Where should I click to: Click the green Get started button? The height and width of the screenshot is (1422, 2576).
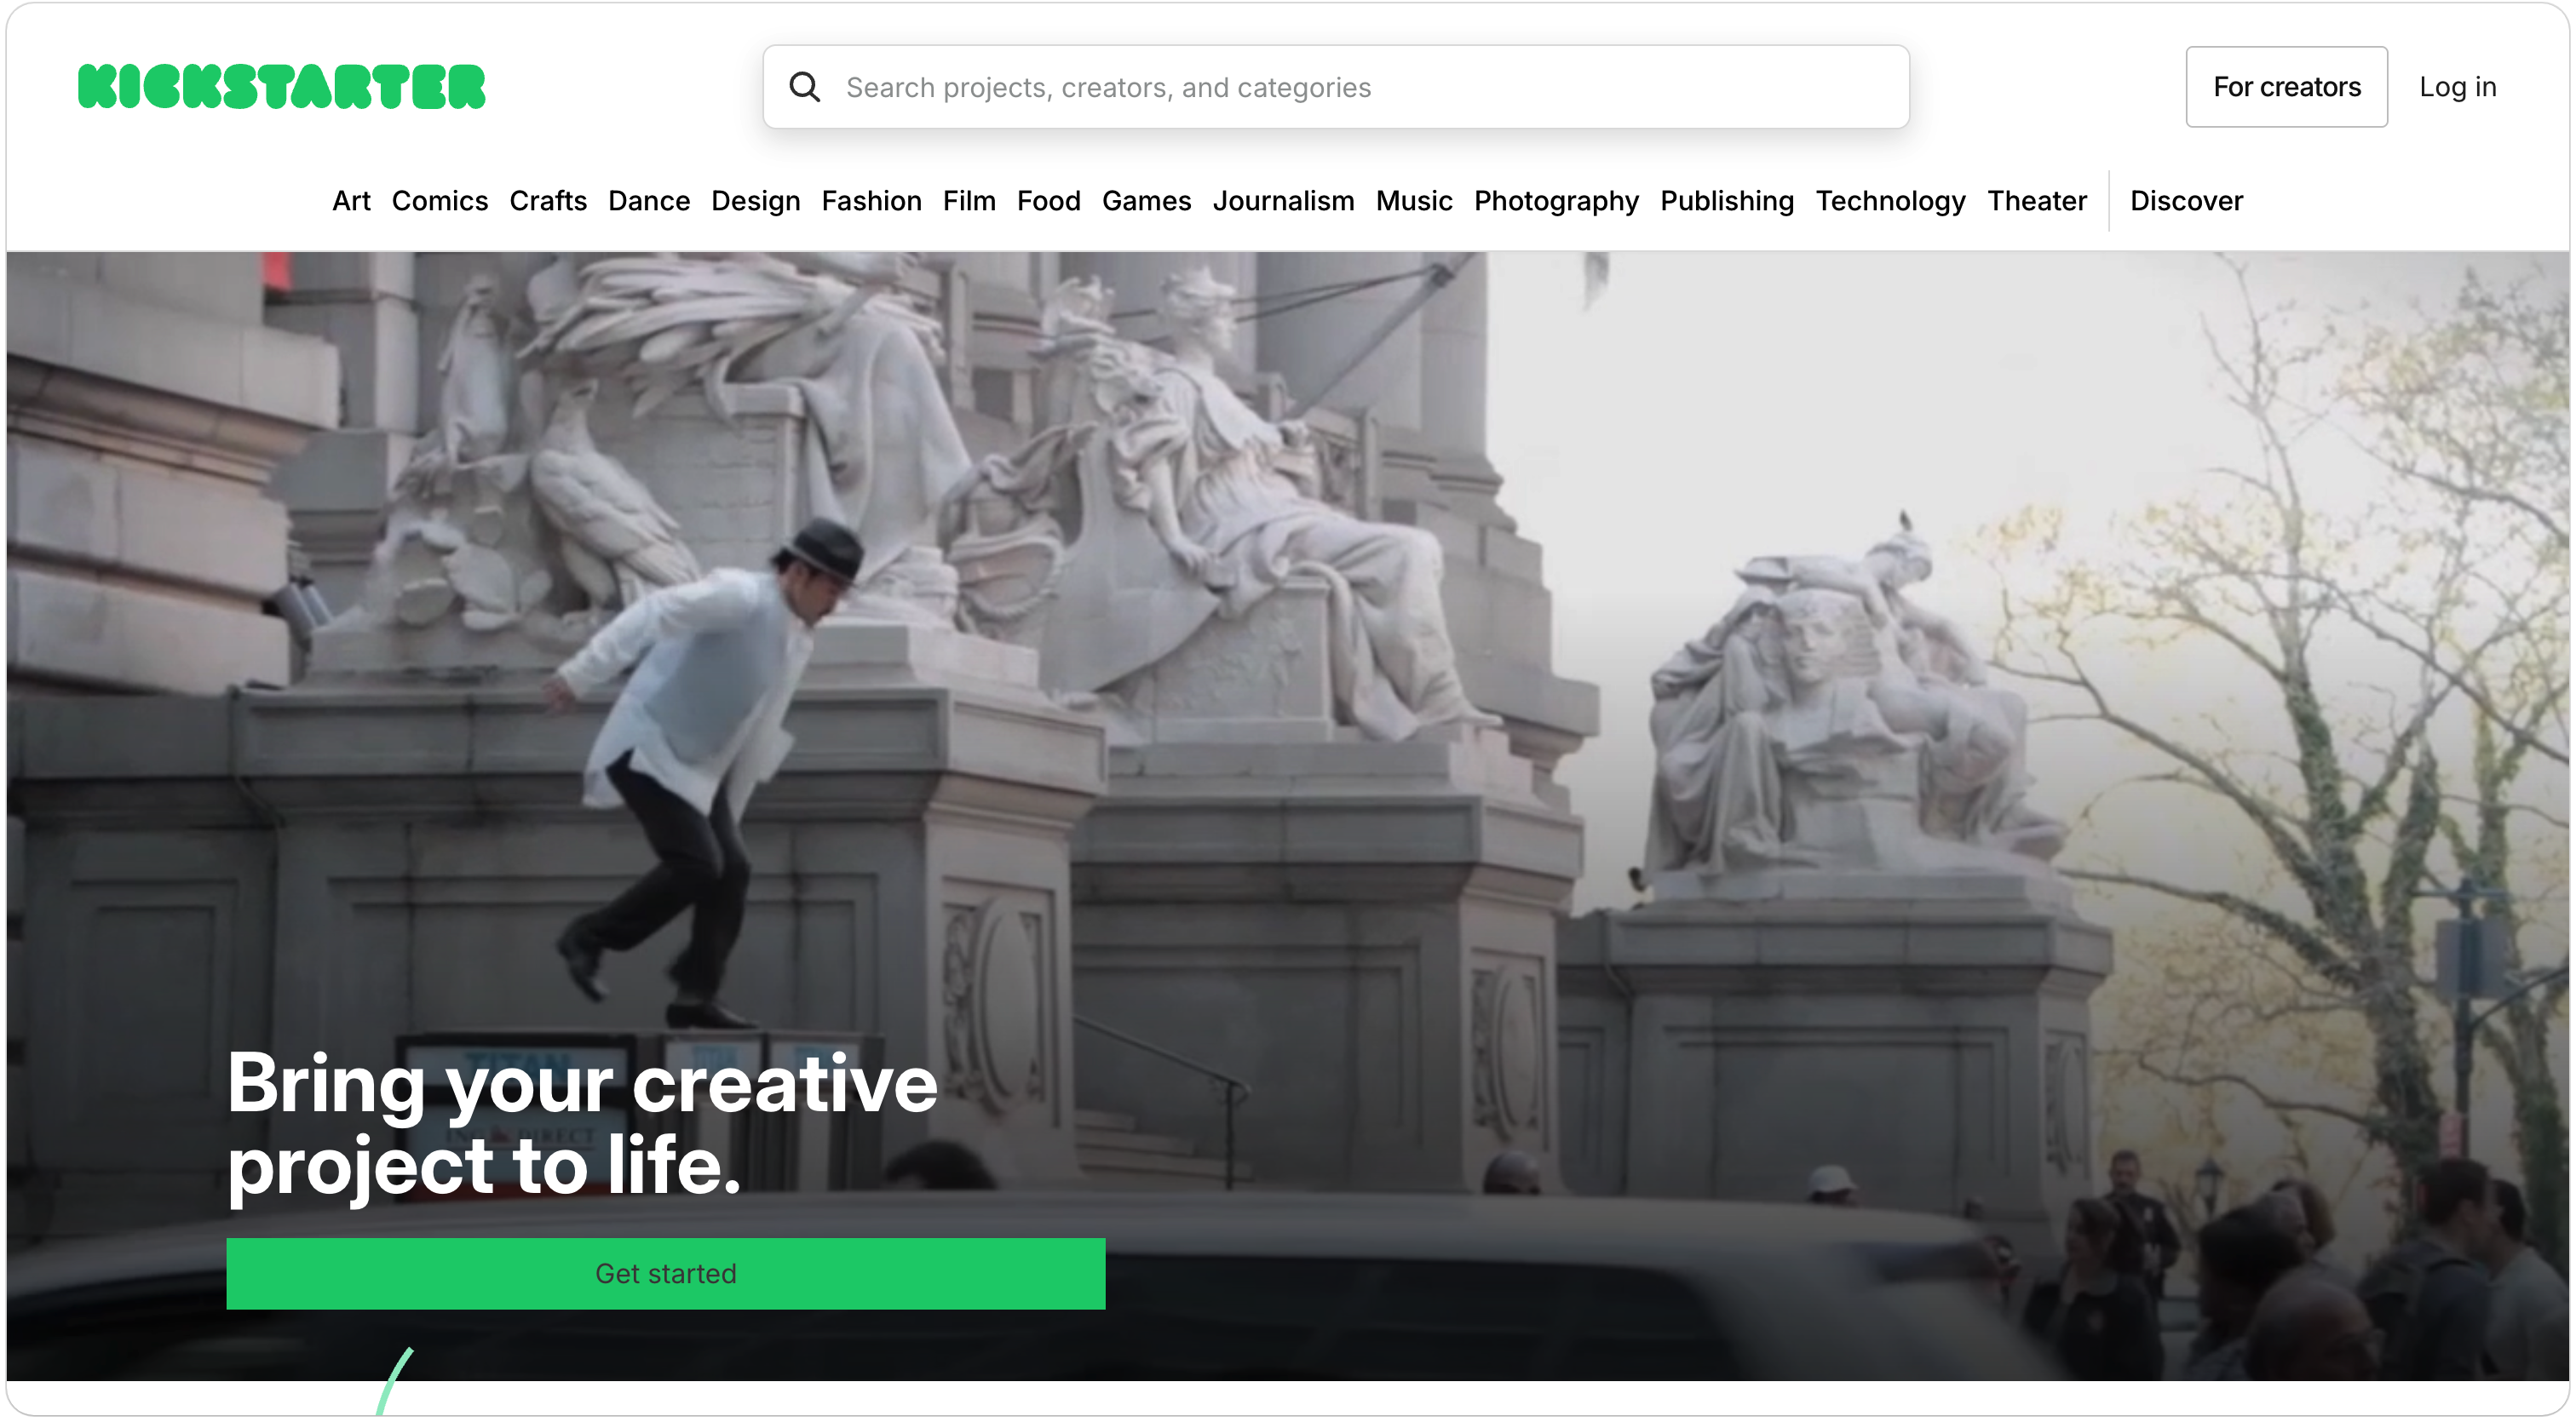click(x=666, y=1273)
